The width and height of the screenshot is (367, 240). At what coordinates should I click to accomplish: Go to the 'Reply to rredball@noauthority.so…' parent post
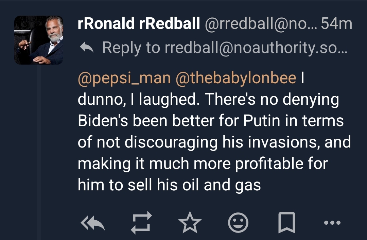tap(225, 48)
